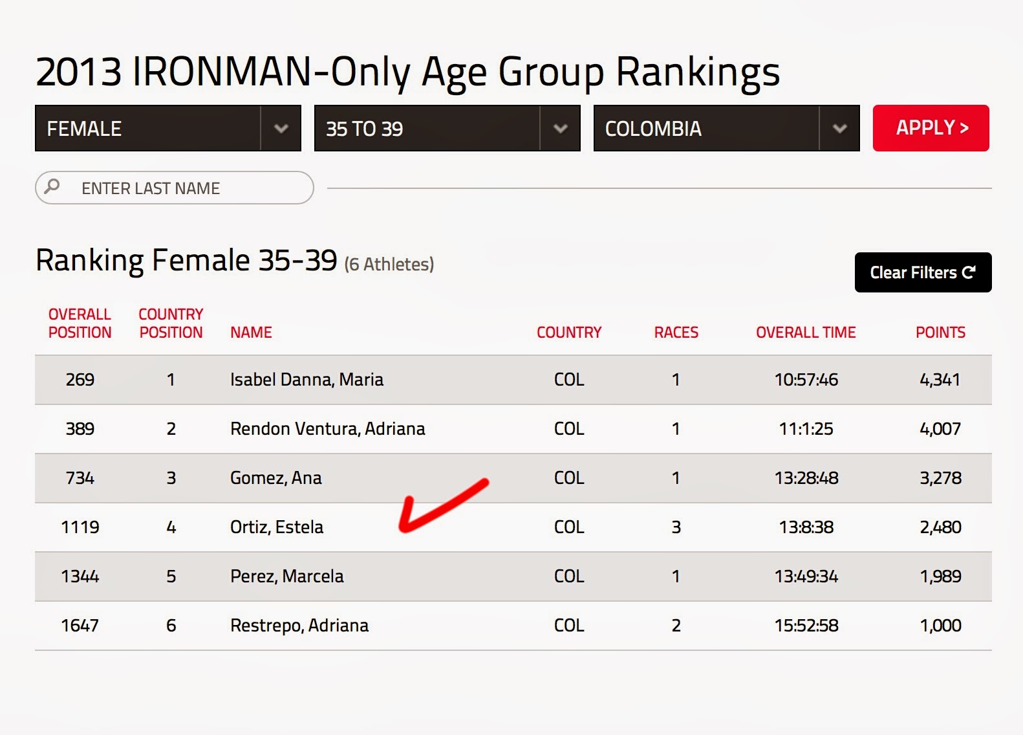Screen dimensions: 1023x735
Task: Sort by the POINTS column header
Action: [941, 332]
